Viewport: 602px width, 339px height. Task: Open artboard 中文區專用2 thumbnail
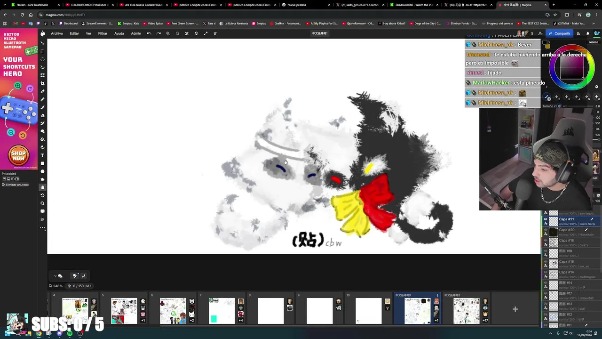pos(467,311)
